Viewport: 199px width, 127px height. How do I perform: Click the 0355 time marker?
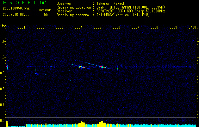coord(97,27)
